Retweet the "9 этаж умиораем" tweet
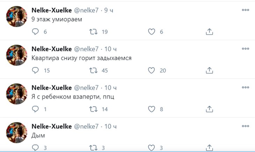255x152 pixels. pos(93,32)
